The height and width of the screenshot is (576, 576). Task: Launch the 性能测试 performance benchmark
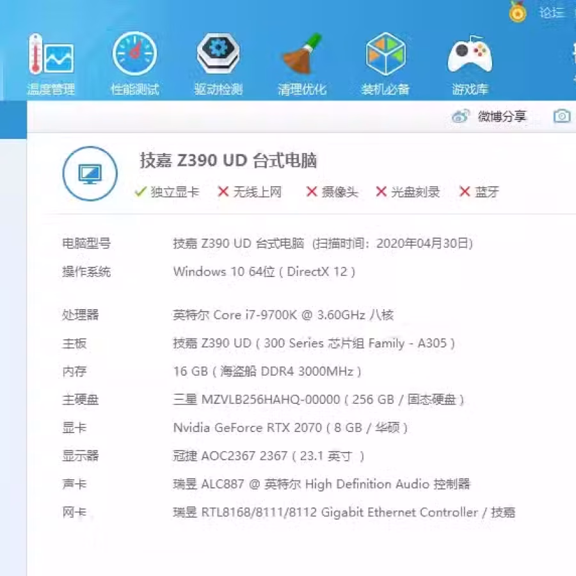pyautogui.click(x=135, y=64)
